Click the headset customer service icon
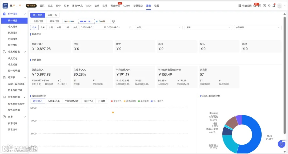Screen dimensions: 288x154 269,6
